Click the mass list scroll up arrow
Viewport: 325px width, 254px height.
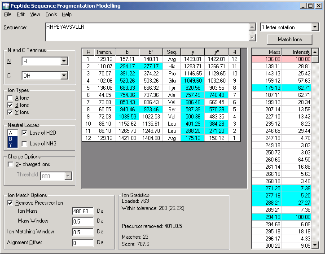[315, 52]
